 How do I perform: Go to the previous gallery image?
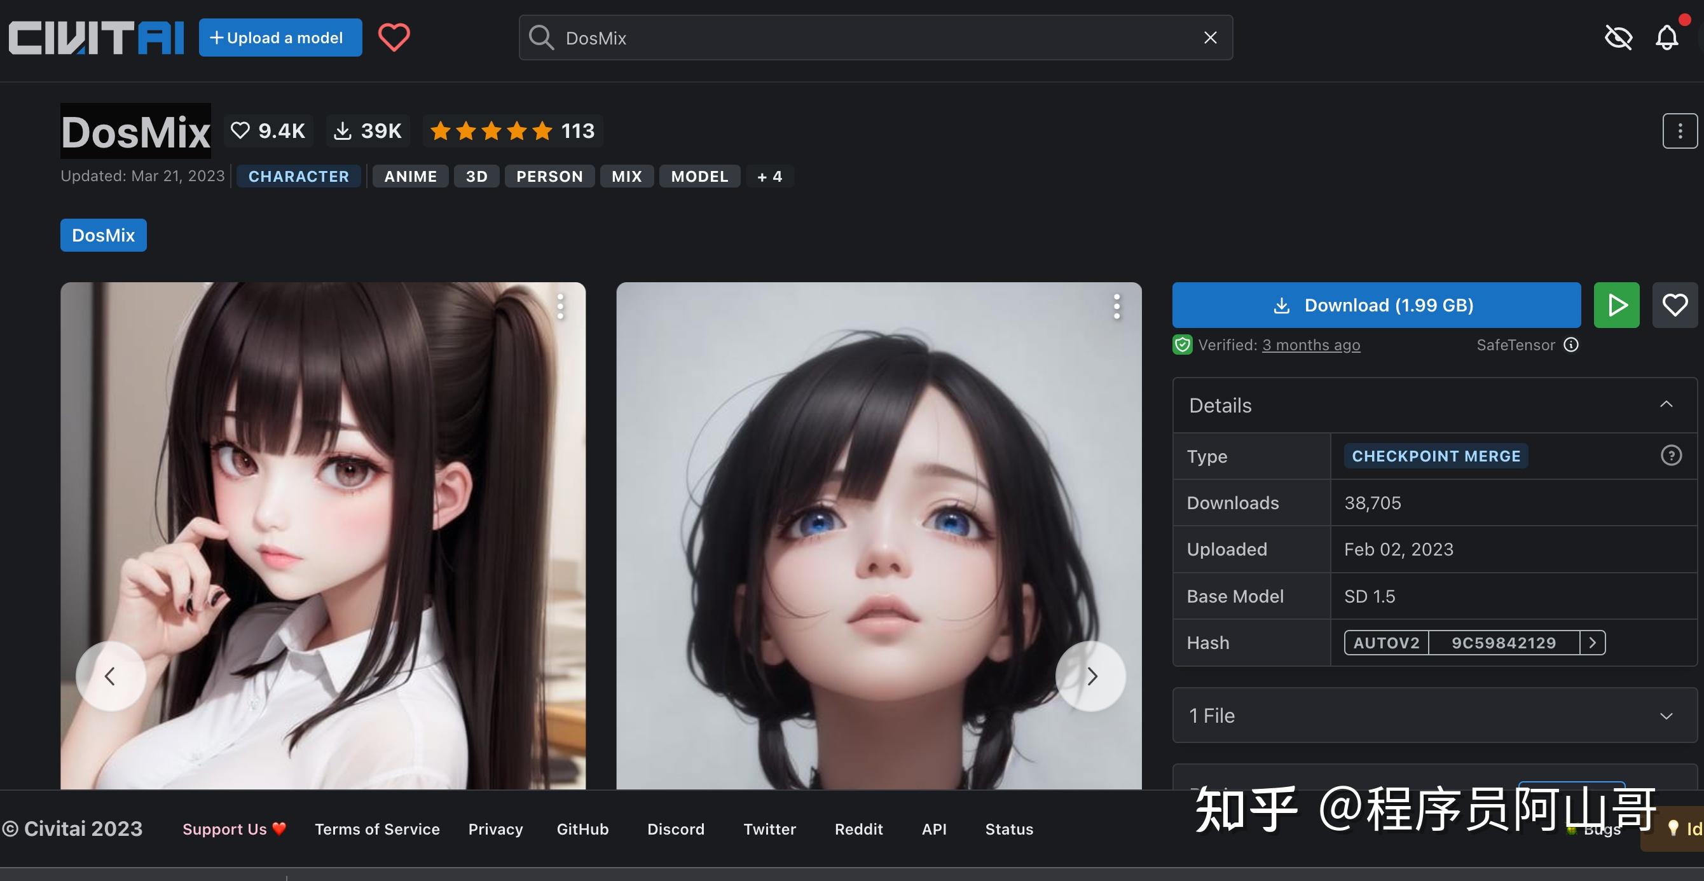tap(111, 676)
